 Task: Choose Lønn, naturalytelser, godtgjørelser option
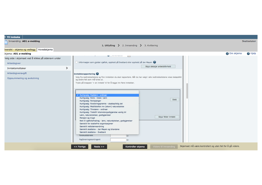[107, 115]
